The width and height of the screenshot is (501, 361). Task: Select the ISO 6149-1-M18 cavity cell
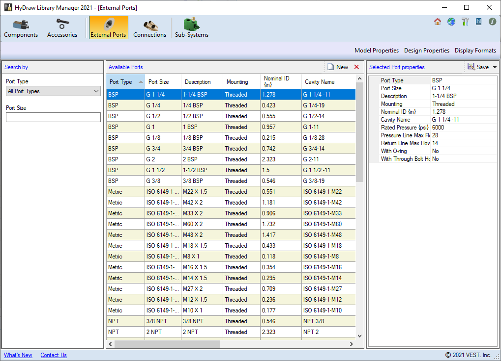click(328, 246)
